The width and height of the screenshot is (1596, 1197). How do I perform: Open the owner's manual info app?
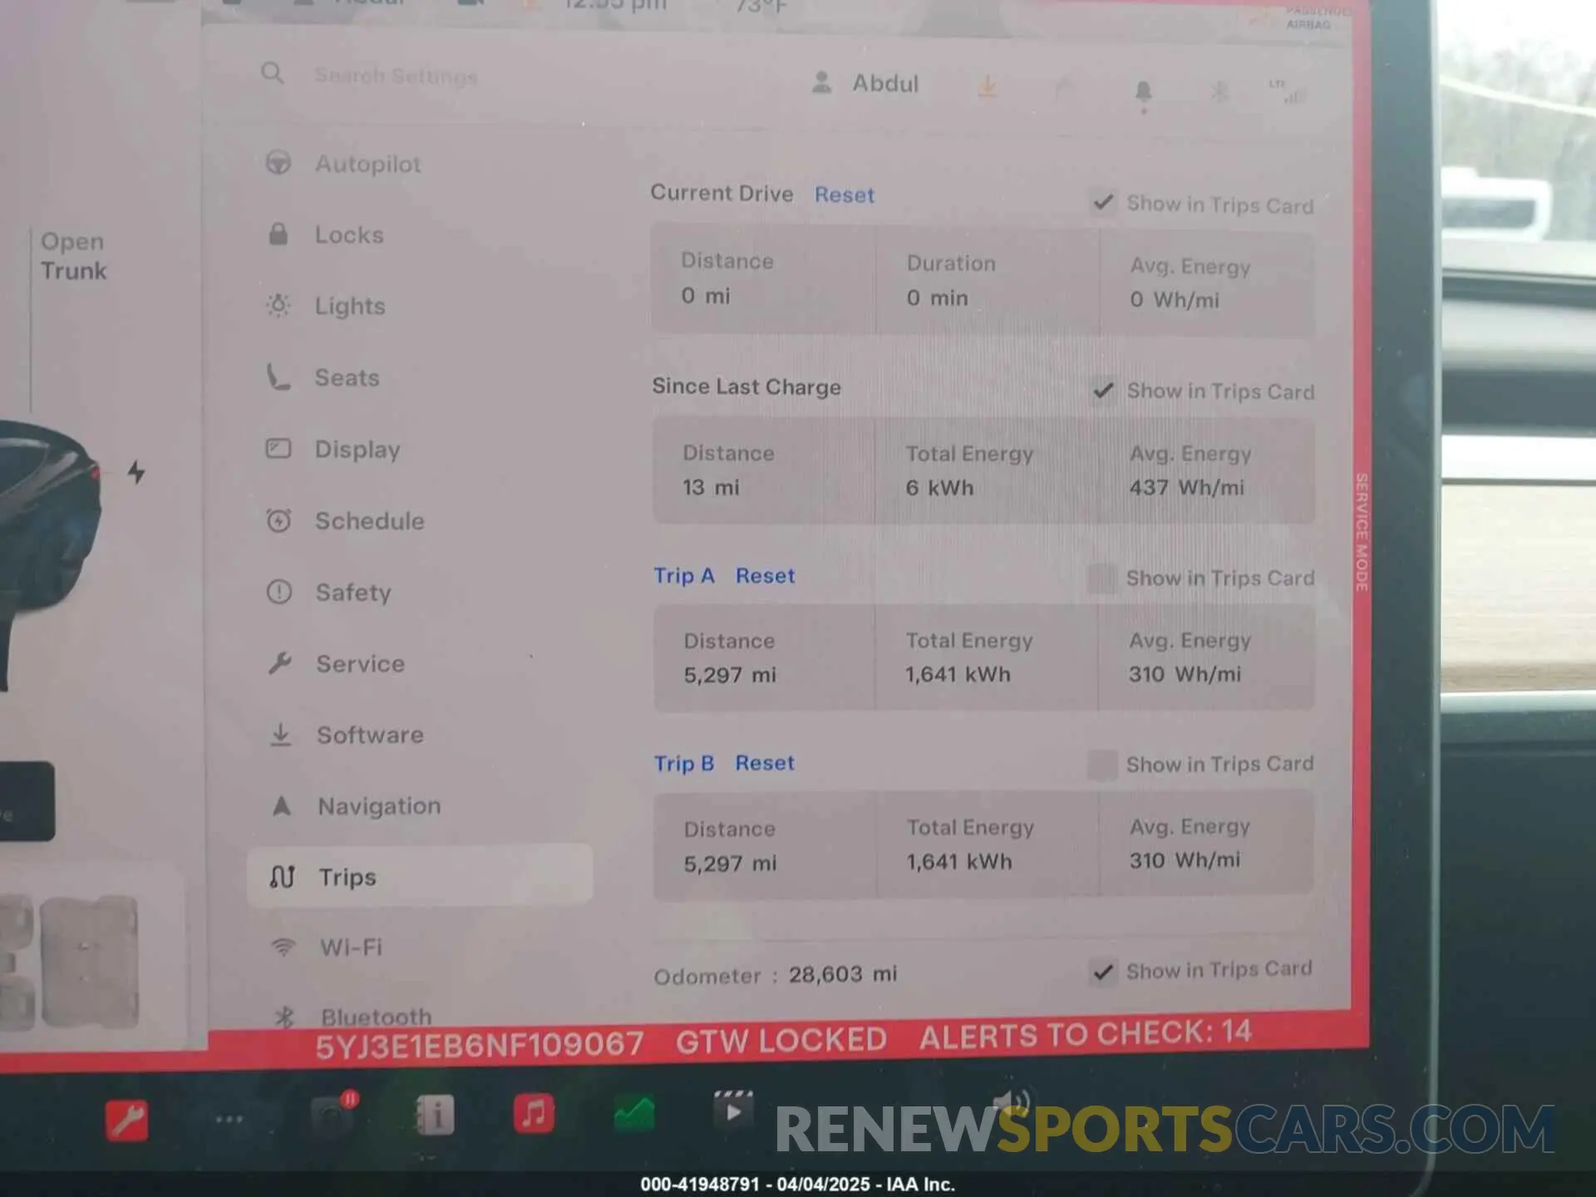coord(435,1116)
